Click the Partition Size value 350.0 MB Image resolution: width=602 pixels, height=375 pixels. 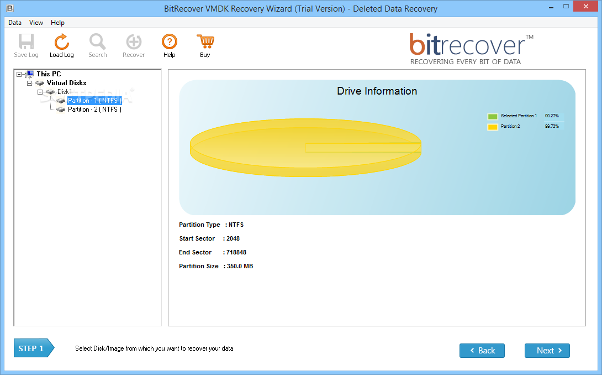click(x=240, y=266)
